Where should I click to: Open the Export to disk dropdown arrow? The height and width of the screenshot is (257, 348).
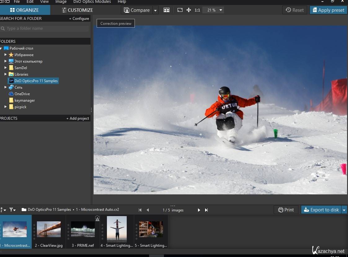coord(344,210)
